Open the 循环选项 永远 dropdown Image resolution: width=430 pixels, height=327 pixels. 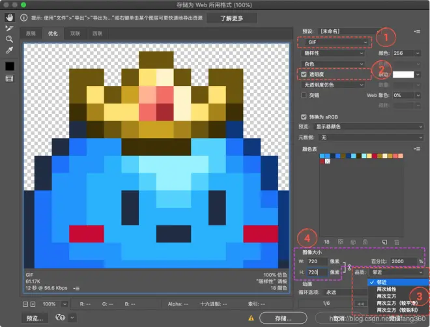pos(346,292)
